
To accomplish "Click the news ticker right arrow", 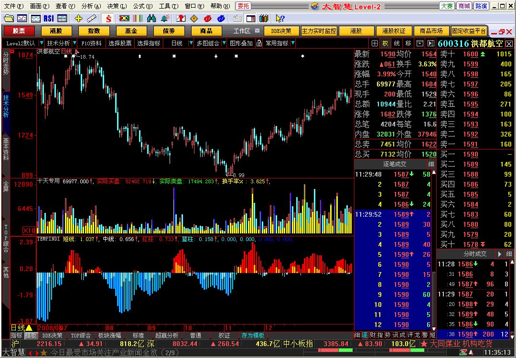I will pos(38,353).
